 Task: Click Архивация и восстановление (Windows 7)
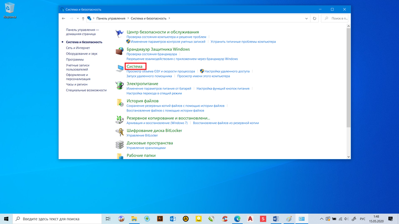tap(157, 123)
